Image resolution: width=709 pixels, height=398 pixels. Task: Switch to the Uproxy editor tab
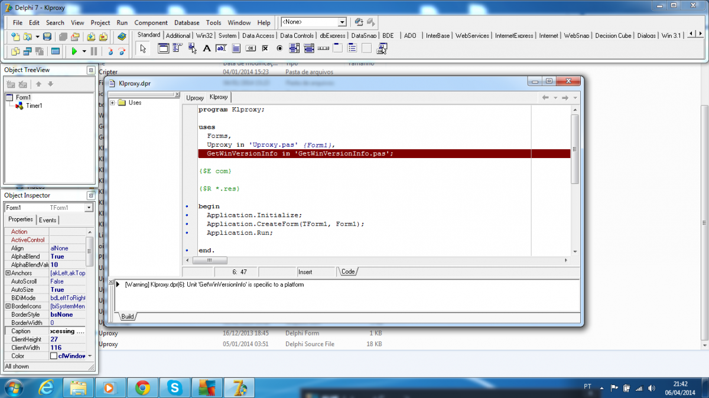tap(195, 98)
